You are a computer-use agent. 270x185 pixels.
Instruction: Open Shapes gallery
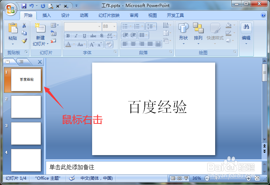pos(184,34)
